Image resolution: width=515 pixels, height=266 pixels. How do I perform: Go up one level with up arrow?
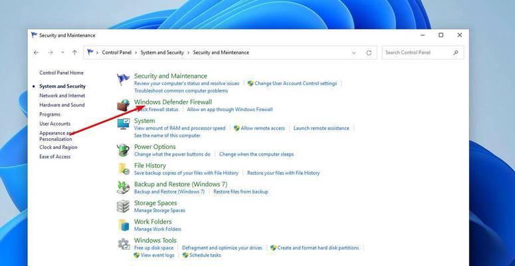[x=75, y=53]
